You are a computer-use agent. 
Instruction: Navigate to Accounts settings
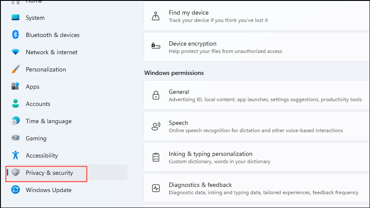coord(66,104)
